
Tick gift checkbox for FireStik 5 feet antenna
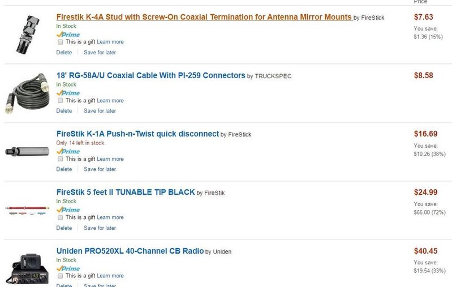point(60,217)
